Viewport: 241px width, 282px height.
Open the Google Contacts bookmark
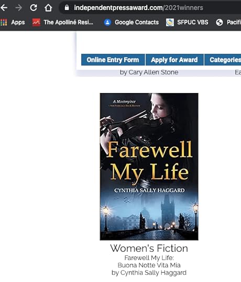(x=132, y=22)
